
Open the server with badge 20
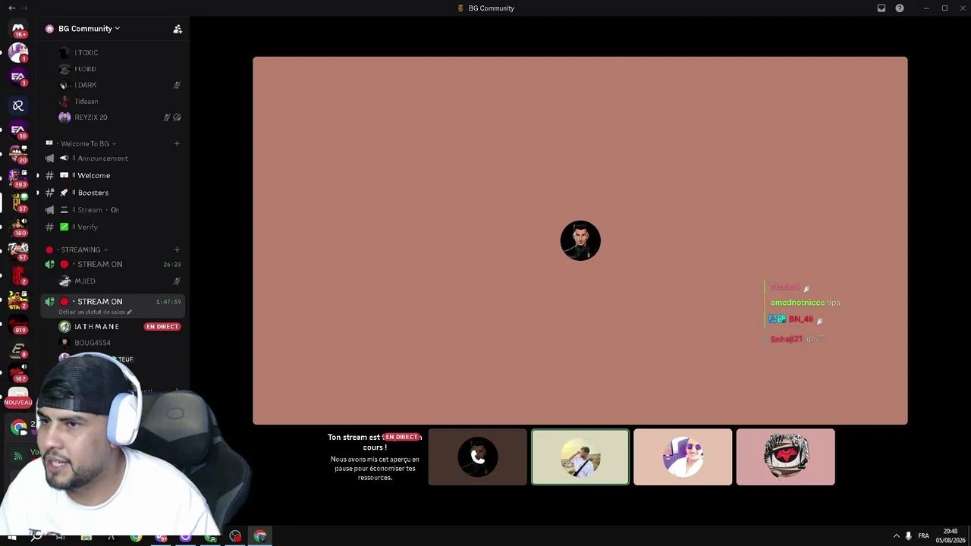click(18, 154)
